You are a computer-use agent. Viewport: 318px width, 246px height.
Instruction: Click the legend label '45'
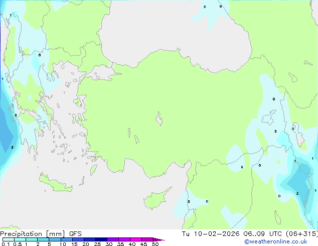(143, 244)
